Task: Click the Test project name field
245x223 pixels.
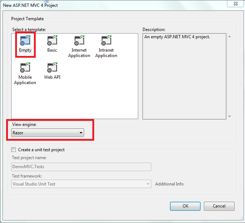Action: (x=81, y=167)
